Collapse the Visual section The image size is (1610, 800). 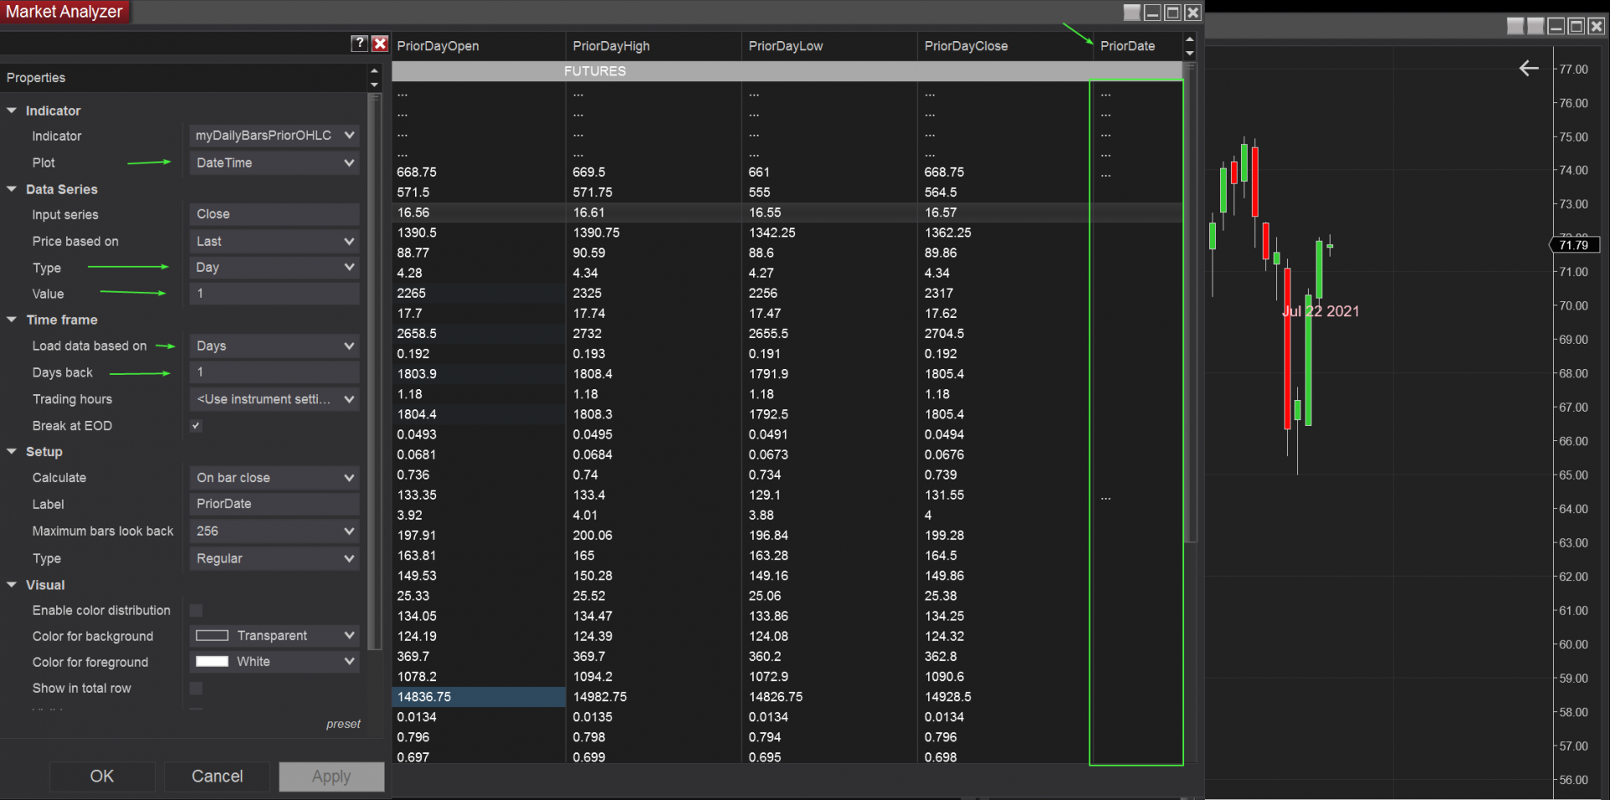[12, 584]
